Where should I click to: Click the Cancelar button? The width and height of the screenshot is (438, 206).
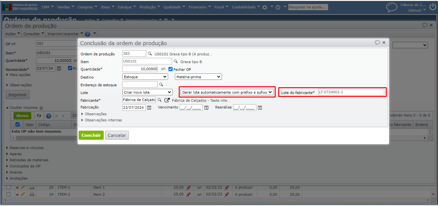(117, 135)
